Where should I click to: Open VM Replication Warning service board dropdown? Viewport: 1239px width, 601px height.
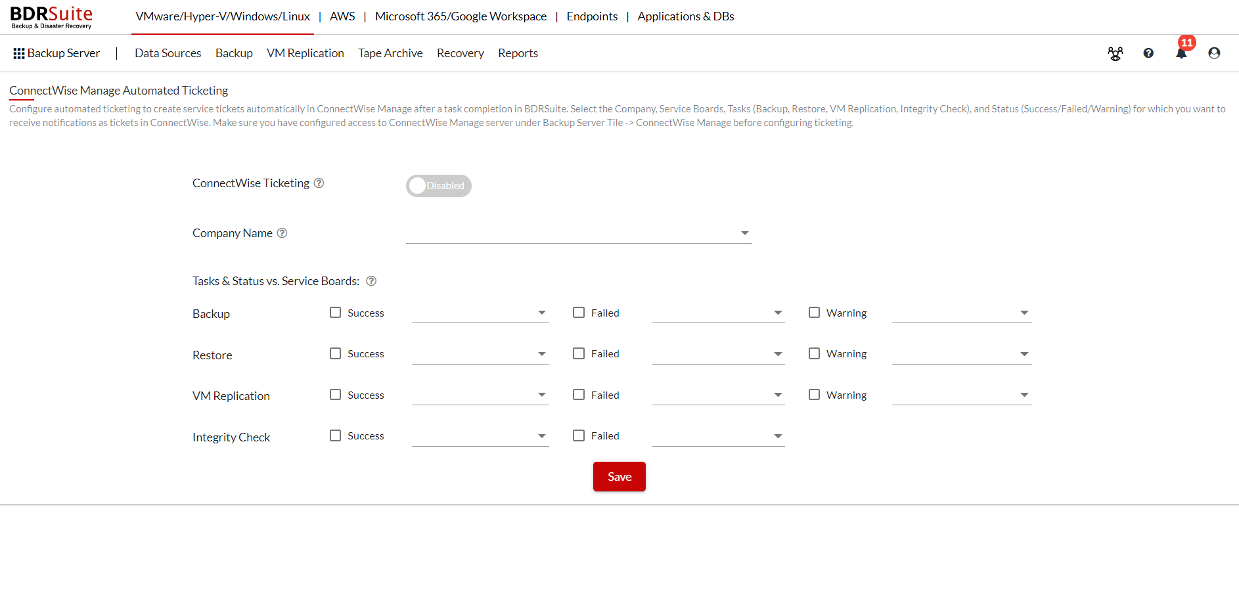pyautogui.click(x=962, y=395)
